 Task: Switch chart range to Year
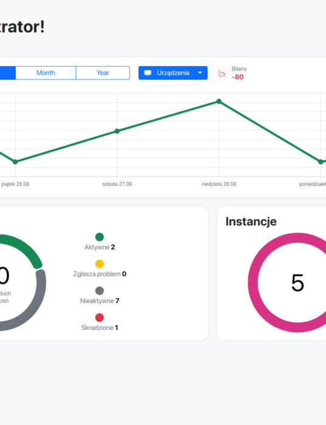pos(103,73)
